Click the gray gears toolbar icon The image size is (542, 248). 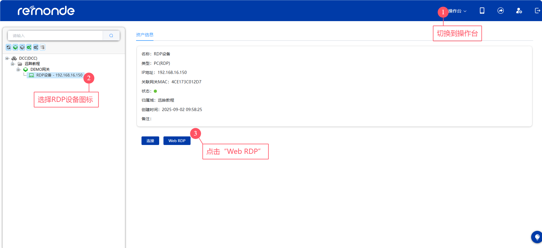tap(36, 47)
